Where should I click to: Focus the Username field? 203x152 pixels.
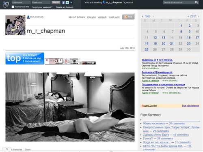click(x=21, y=2)
